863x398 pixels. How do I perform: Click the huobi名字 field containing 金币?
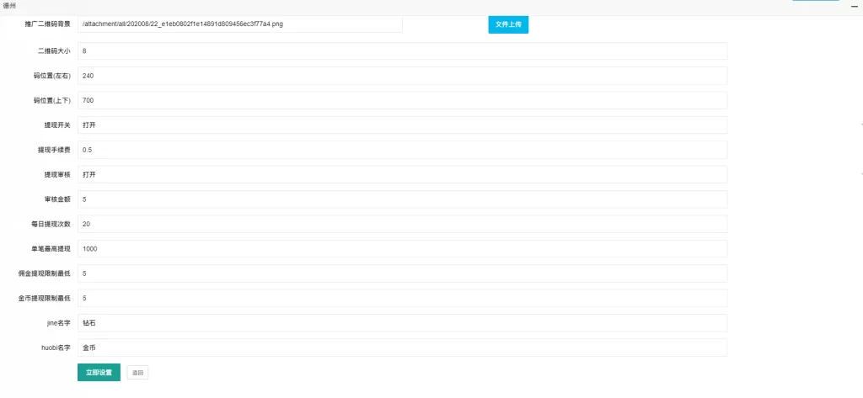tap(402, 348)
